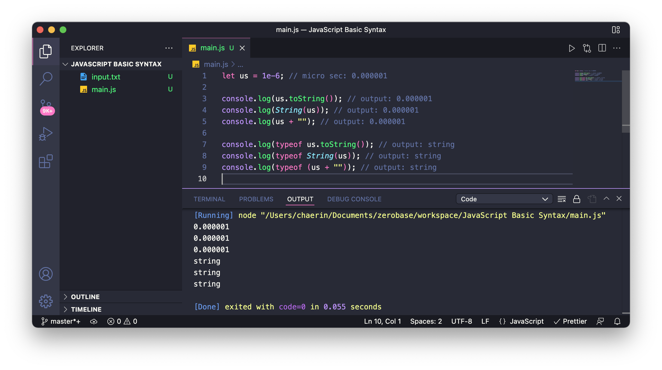Open the Accounts icon in activity bar
This screenshot has width=662, height=370.
click(46, 274)
